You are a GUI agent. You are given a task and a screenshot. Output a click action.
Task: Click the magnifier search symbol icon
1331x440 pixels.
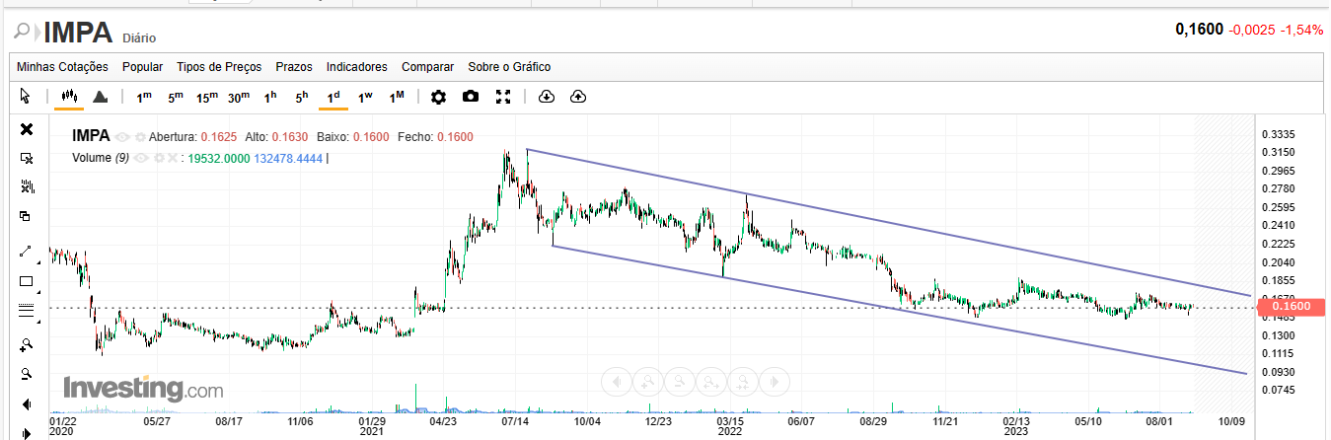click(22, 32)
